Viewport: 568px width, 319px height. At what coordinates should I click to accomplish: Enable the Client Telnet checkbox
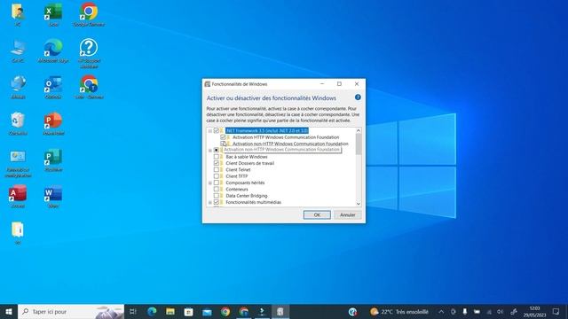pyautogui.click(x=217, y=169)
